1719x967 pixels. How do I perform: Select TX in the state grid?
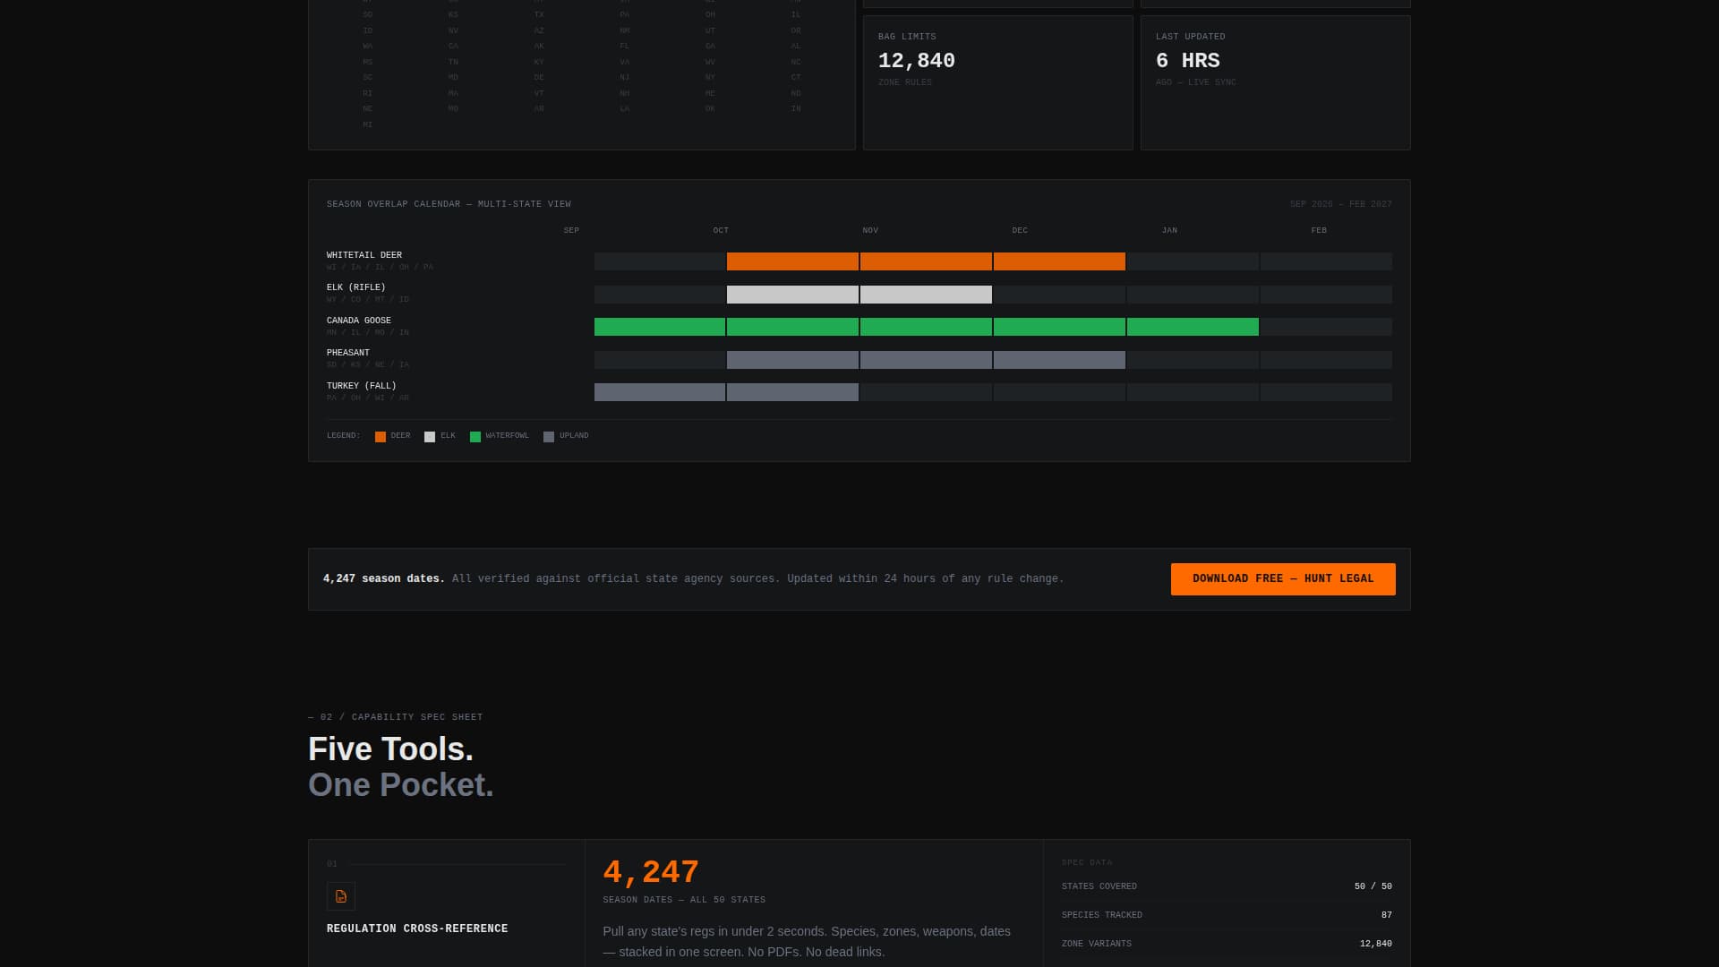(x=538, y=14)
